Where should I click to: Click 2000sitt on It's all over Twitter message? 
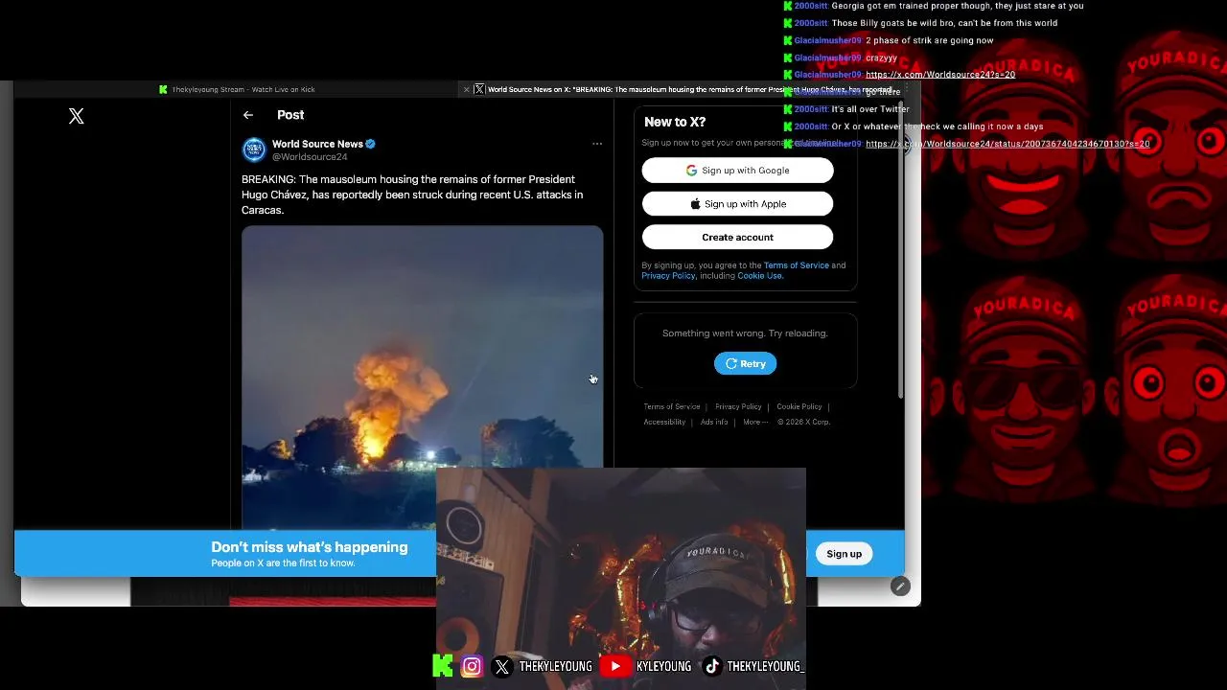[811, 109]
